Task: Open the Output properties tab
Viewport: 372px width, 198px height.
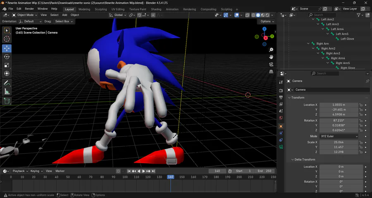Action: tap(281, 97)
